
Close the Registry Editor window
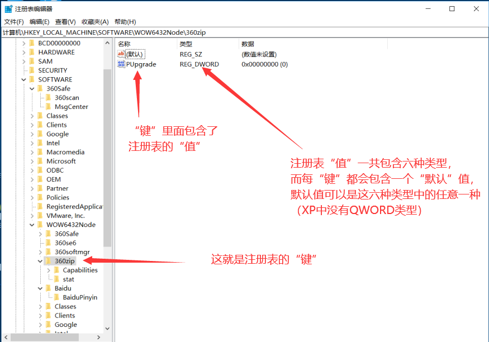(476, 9)
